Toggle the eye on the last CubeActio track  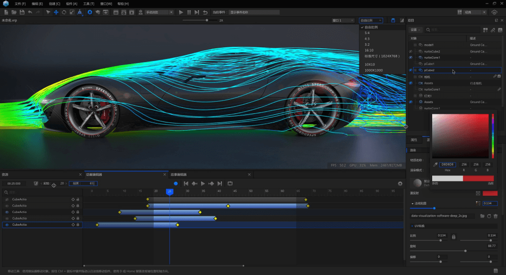pos(7,225)
